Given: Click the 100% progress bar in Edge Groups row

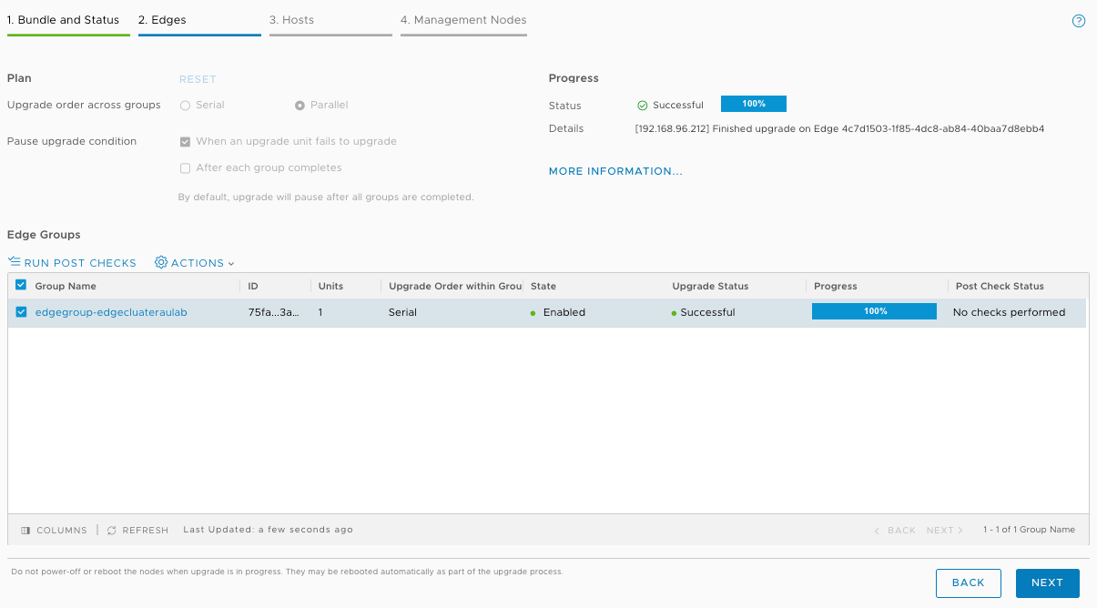Looking at the screenshot, I should pos(873,311).
